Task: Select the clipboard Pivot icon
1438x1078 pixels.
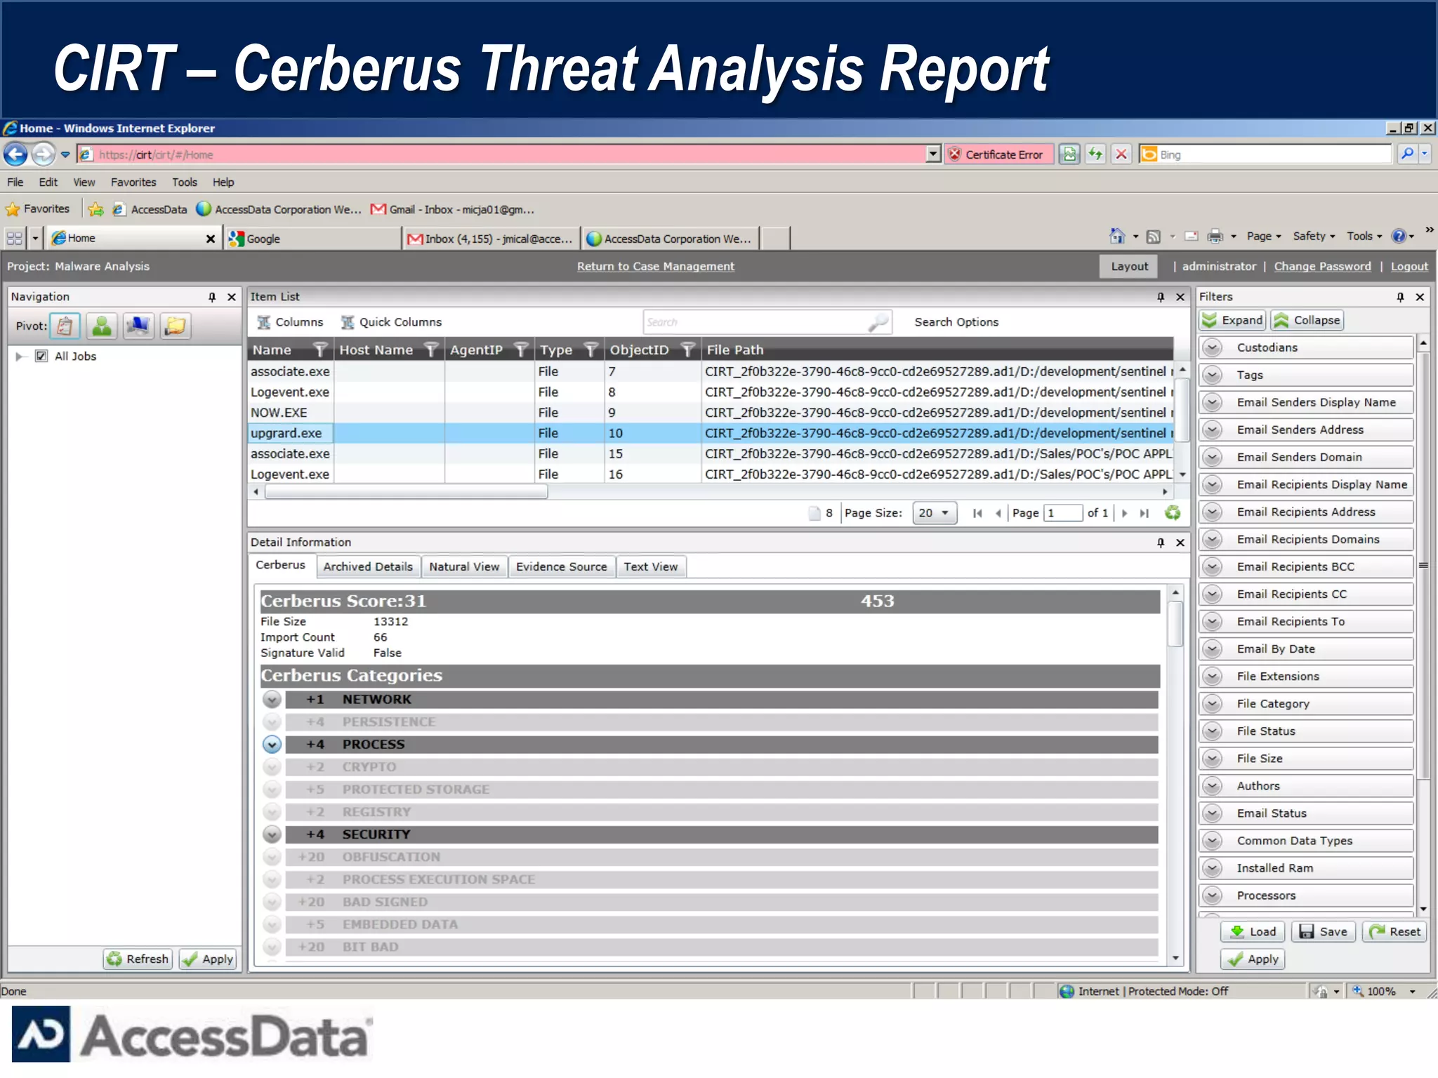Action: pos(65,326)
